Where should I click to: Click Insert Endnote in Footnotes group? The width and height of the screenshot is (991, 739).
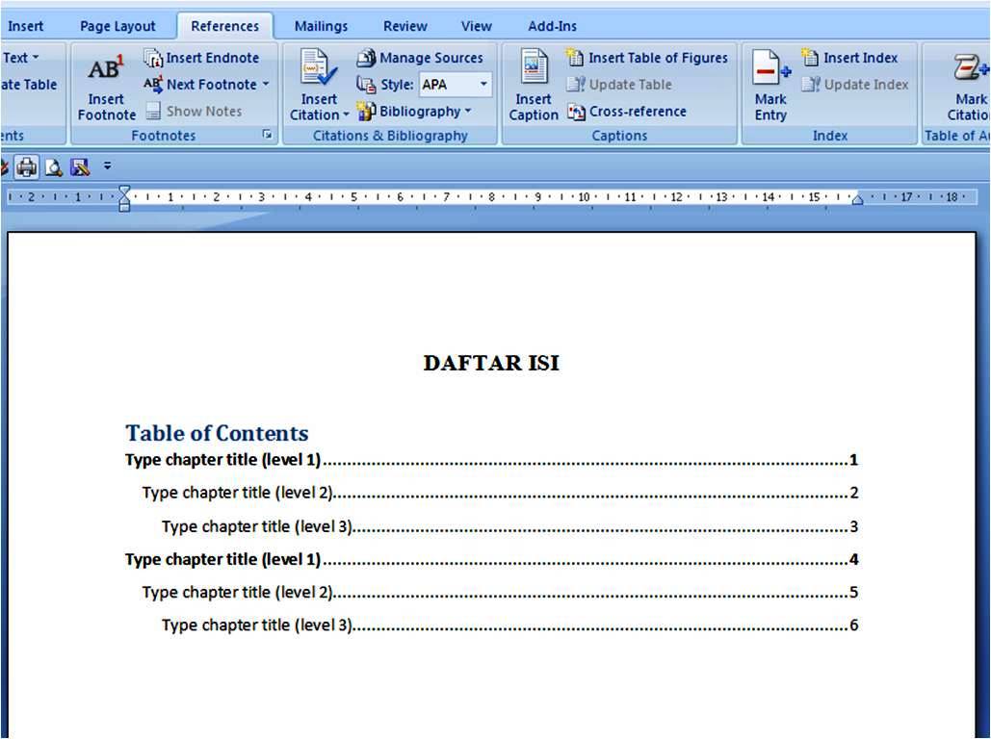pos(201,58)
